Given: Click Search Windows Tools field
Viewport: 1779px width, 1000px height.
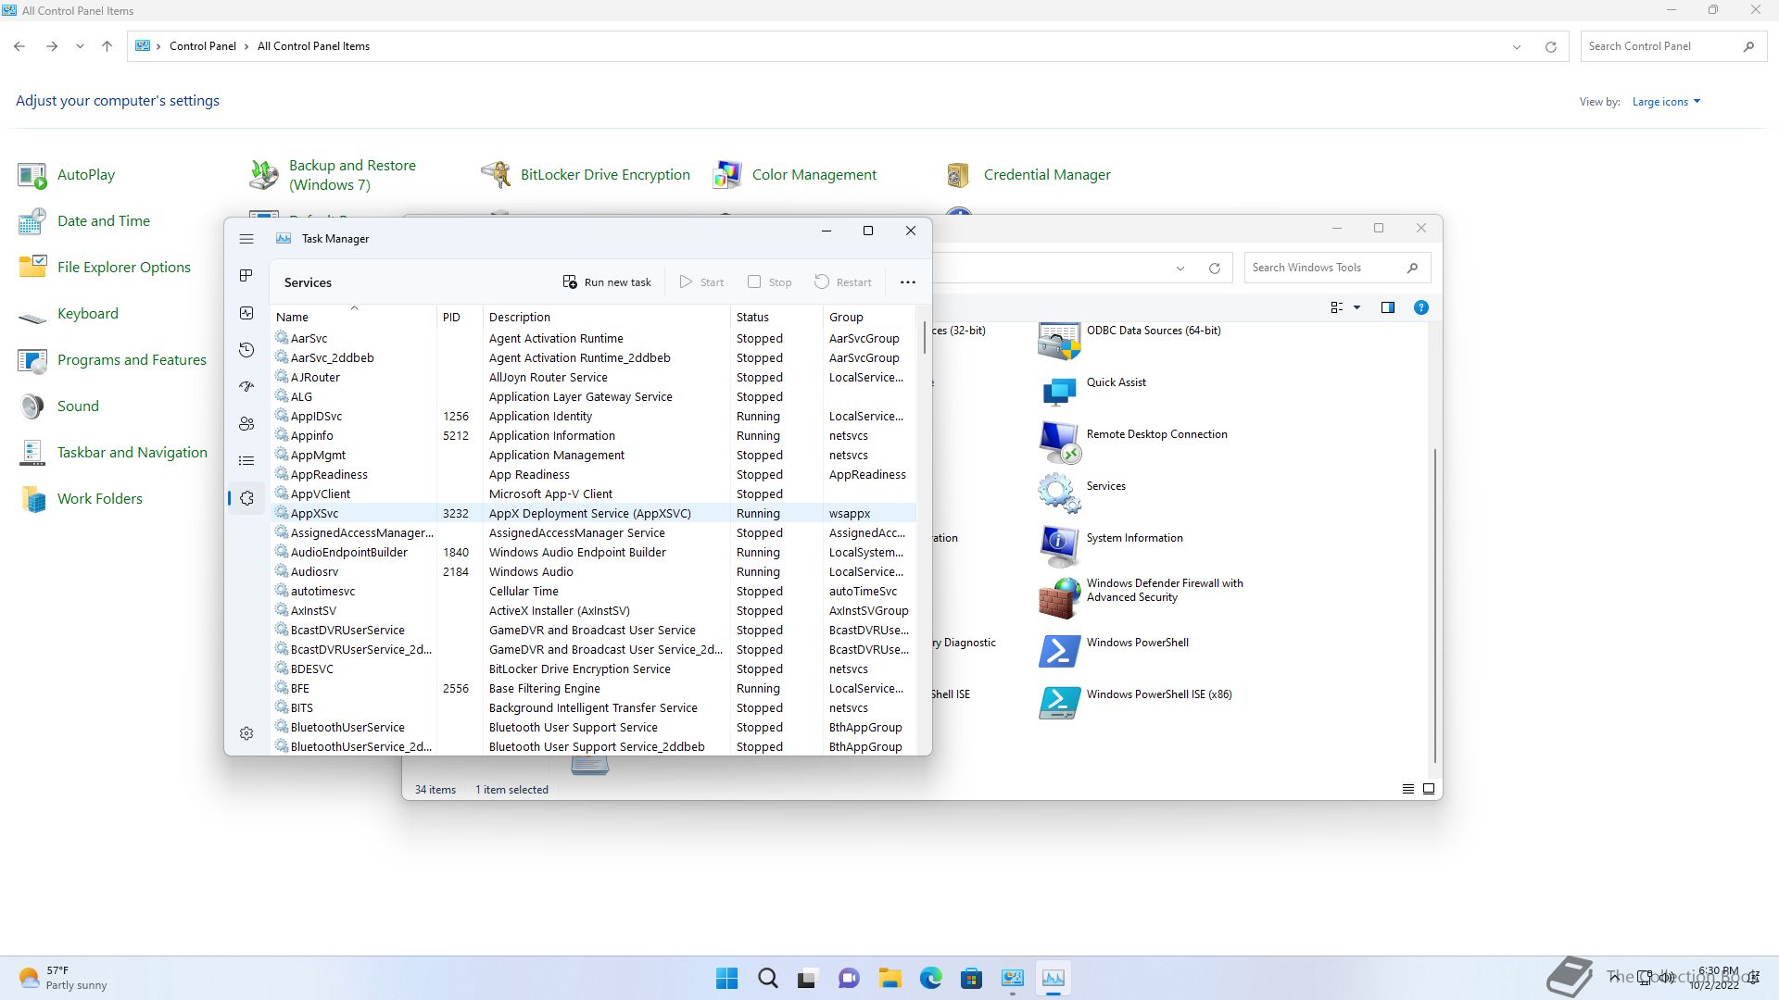Looking at the screenshot, I should click(x=1337, y=268).
